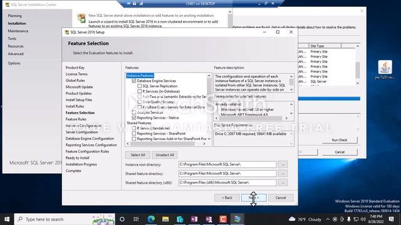Open the OneNote icon on the taskbar

click(x=194, y=219)
